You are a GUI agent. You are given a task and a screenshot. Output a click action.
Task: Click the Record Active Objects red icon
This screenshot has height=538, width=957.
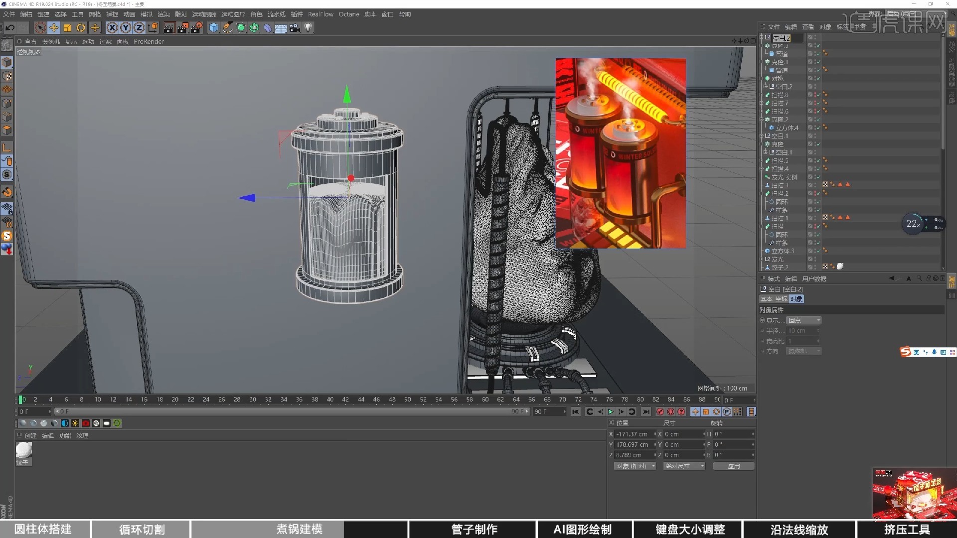pyautogui.click(x=660, y=412)
